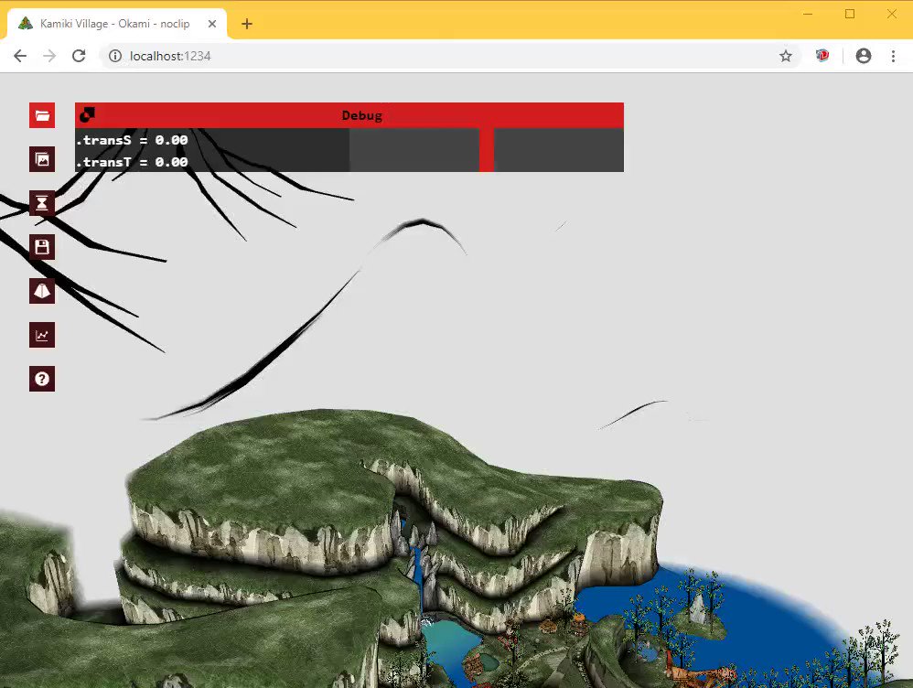Image resolution: width=913 pixels, height=688 pixels.
Task: Open the save states floppy icon
Action: click(42, 247)
